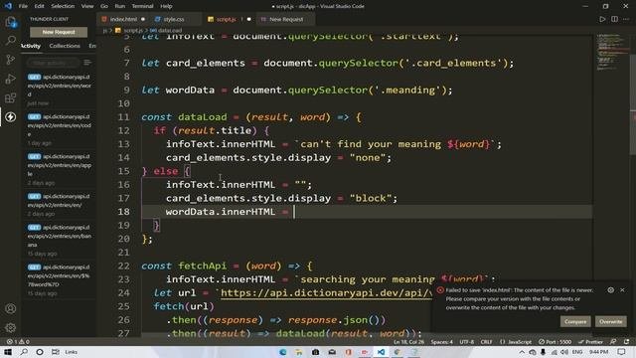
Task: Click the code minimap preview
Action: coord(612,53)
